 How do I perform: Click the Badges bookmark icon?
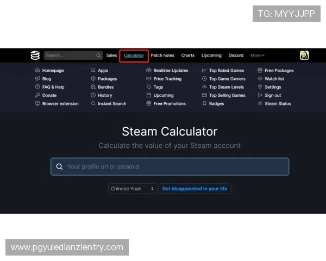[x=204, y=103]
